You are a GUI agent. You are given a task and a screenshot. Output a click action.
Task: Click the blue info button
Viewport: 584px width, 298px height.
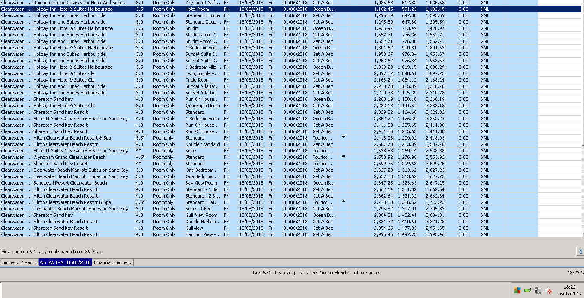pos(580,252)
